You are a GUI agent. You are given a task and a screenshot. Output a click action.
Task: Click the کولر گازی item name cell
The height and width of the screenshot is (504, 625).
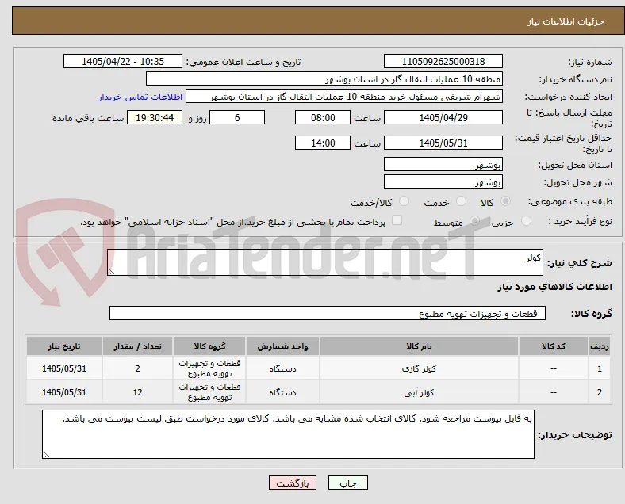(x=419, y=368)
